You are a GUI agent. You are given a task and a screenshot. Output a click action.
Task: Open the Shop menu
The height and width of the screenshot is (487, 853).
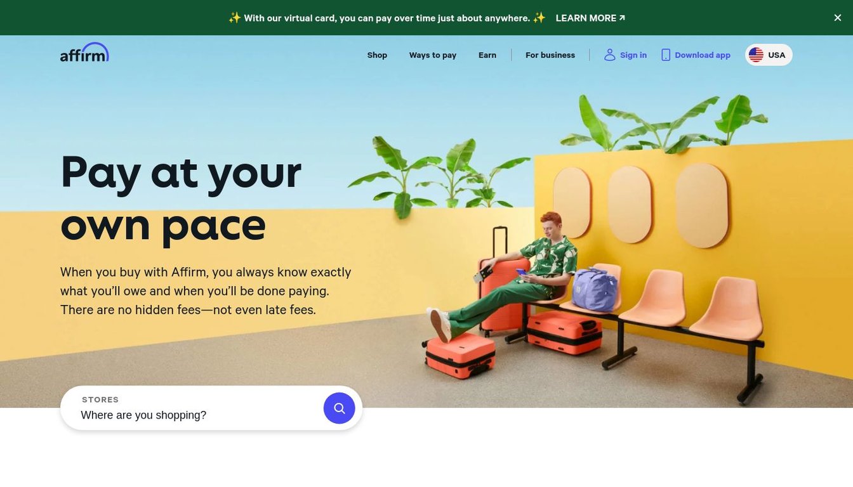tap(377, 55)
